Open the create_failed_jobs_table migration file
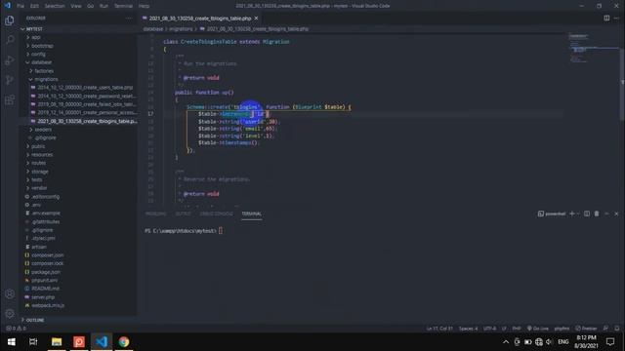Image resolution: width=625 pixels, height=351 pixels. [78, 104]
